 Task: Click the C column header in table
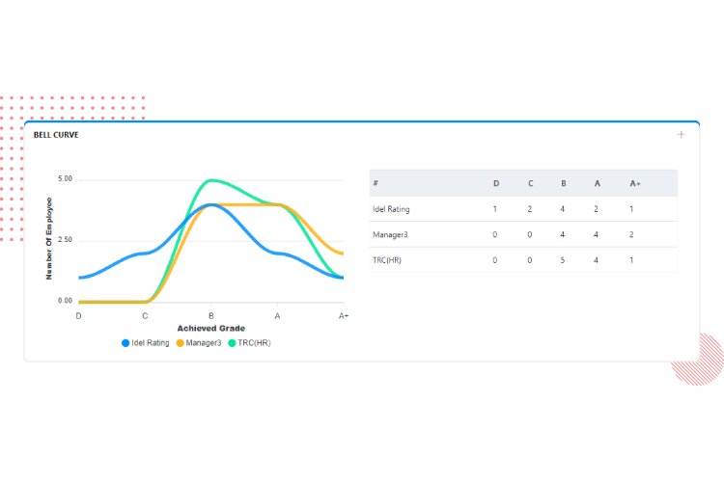point(531,183)
